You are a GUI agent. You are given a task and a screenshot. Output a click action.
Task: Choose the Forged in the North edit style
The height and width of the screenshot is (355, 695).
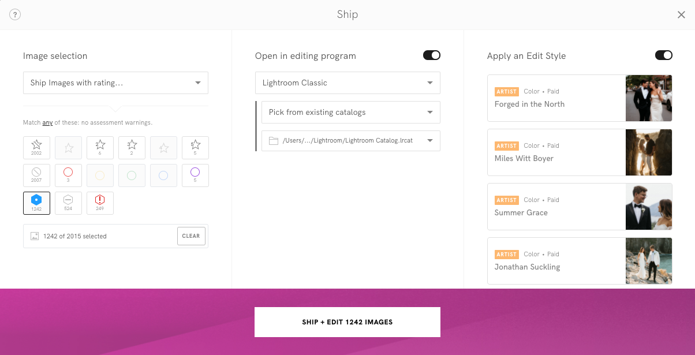click(x=580, y=98)
